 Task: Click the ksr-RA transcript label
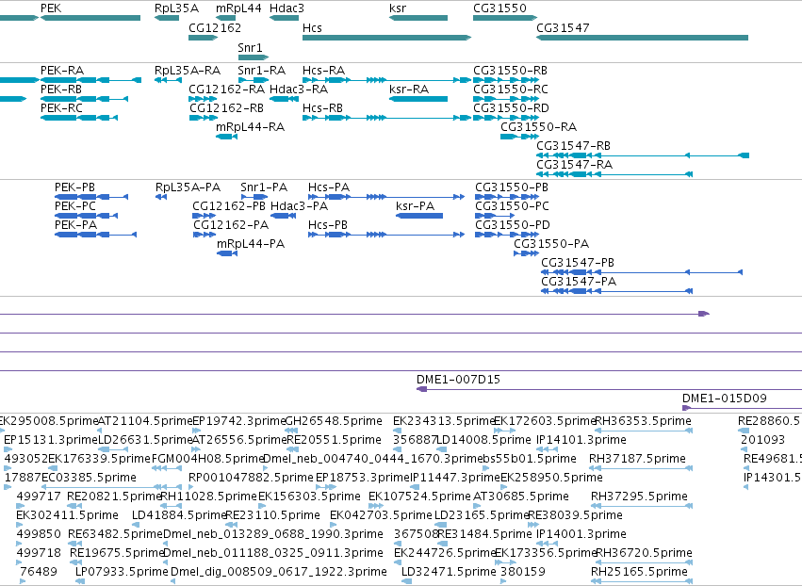point(409,89)
